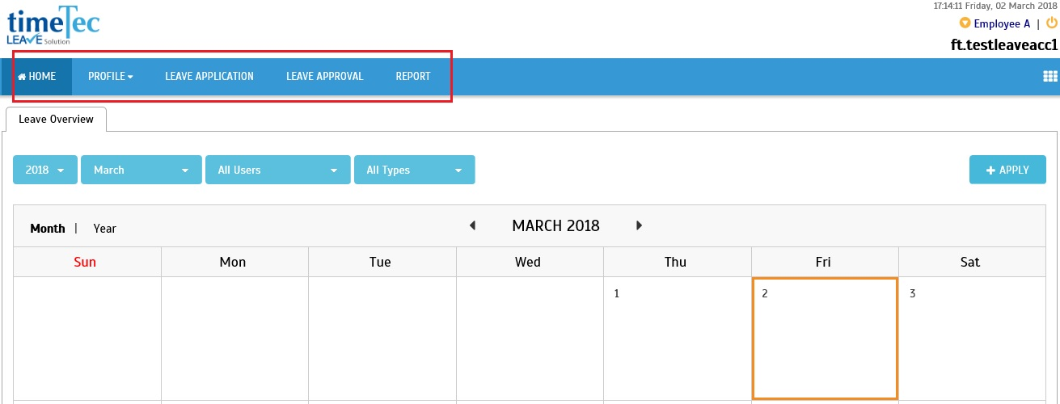Screen dimensions: 1060x404
Task: Go to next month arrow
Action: [639, 225]
